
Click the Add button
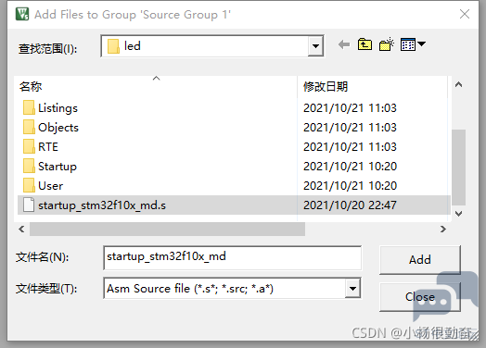(420, 259)
